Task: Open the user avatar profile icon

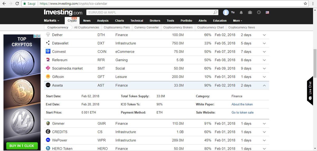Action: (x=226, y=12)
